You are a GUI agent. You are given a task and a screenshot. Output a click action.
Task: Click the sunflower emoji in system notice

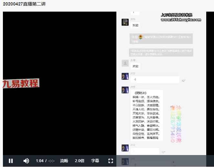tap(141, 37)
